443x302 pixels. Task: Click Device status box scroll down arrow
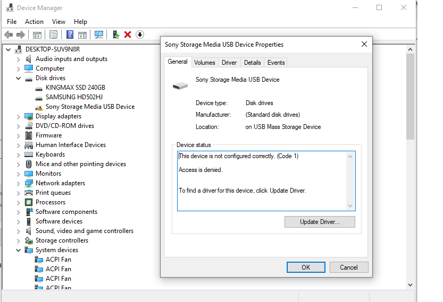(350, 206)
